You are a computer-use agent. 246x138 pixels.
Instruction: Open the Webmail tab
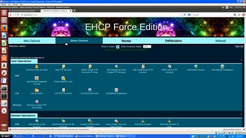221,41
